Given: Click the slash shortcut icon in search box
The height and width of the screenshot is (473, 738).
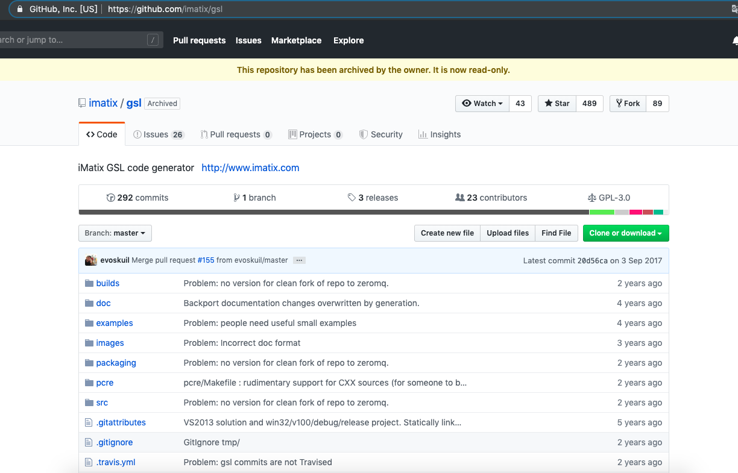Looking at the screenshot, I should pyautogui.click(x=153, y=40).
